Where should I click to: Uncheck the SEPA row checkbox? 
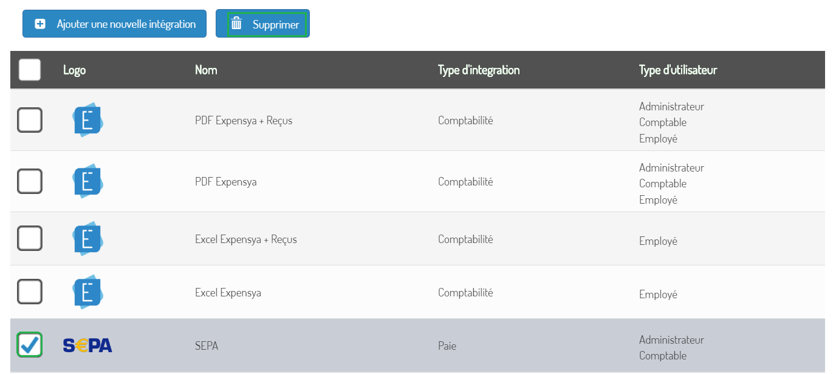click(x=30, y=345)
